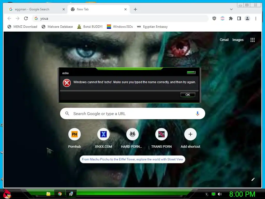Close the eggman Google Search tab

coord(64,9)
